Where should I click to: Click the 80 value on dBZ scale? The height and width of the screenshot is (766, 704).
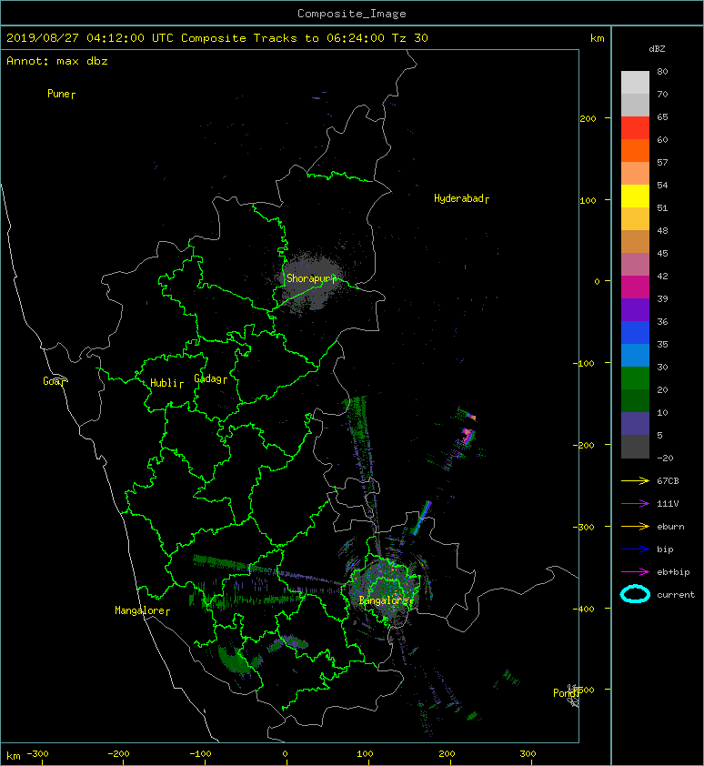point(662,71)
